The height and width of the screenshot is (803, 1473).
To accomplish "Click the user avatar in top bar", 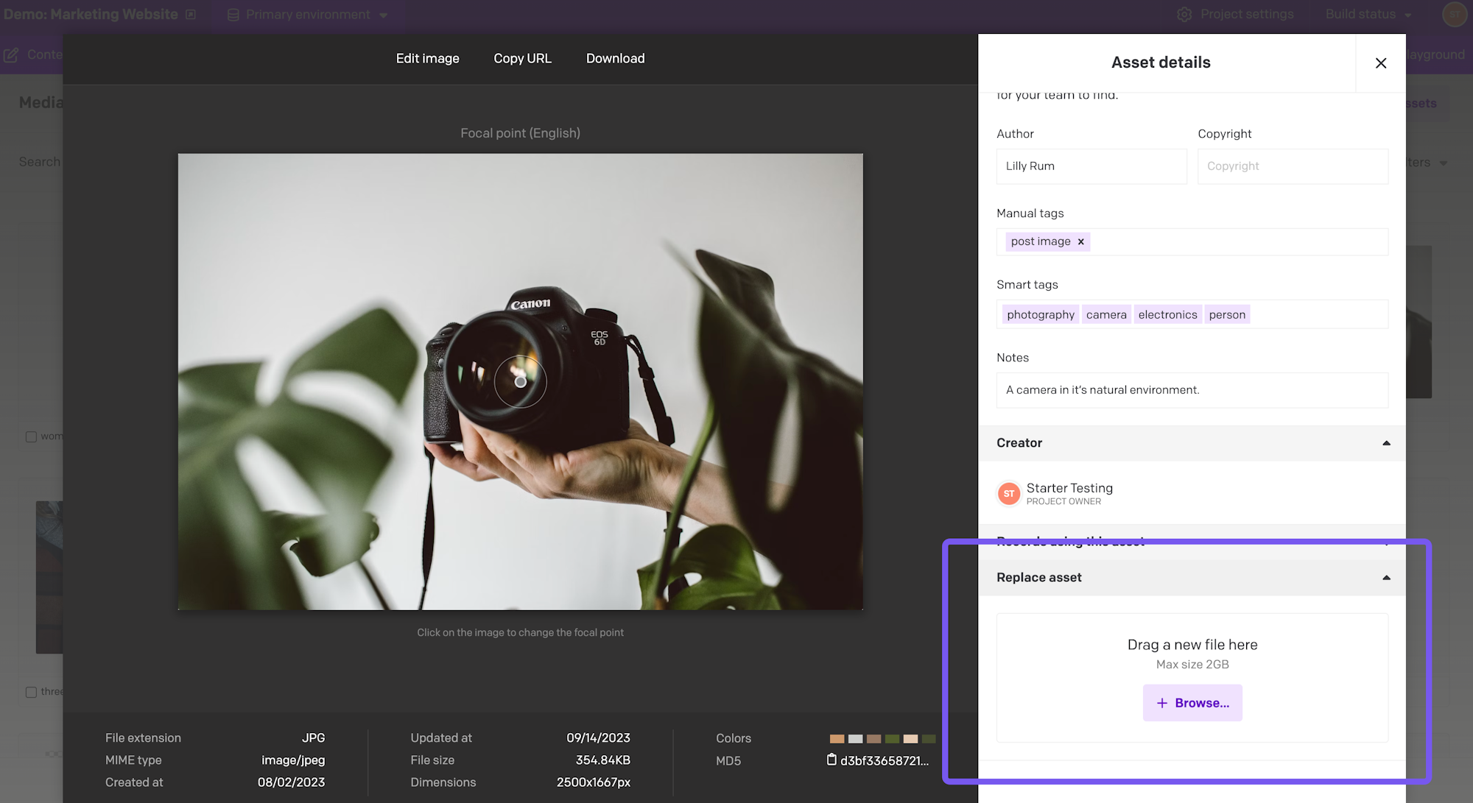I will pyautogui.click(x=1454, y=15).
